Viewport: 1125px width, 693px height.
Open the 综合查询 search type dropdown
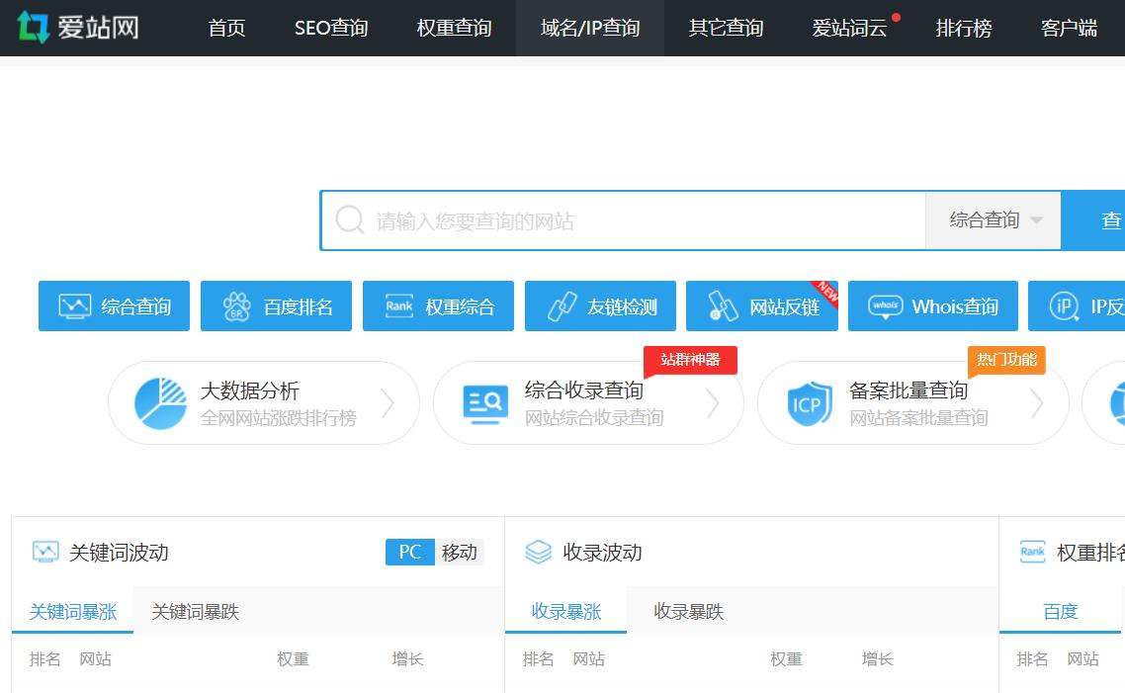[x=993, y=219]
